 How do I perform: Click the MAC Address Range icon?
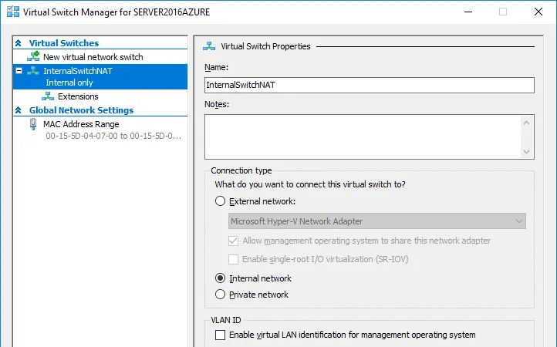(x=33, y=124)
